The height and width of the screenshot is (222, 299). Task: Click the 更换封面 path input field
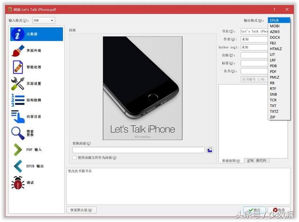pos(138,150)
